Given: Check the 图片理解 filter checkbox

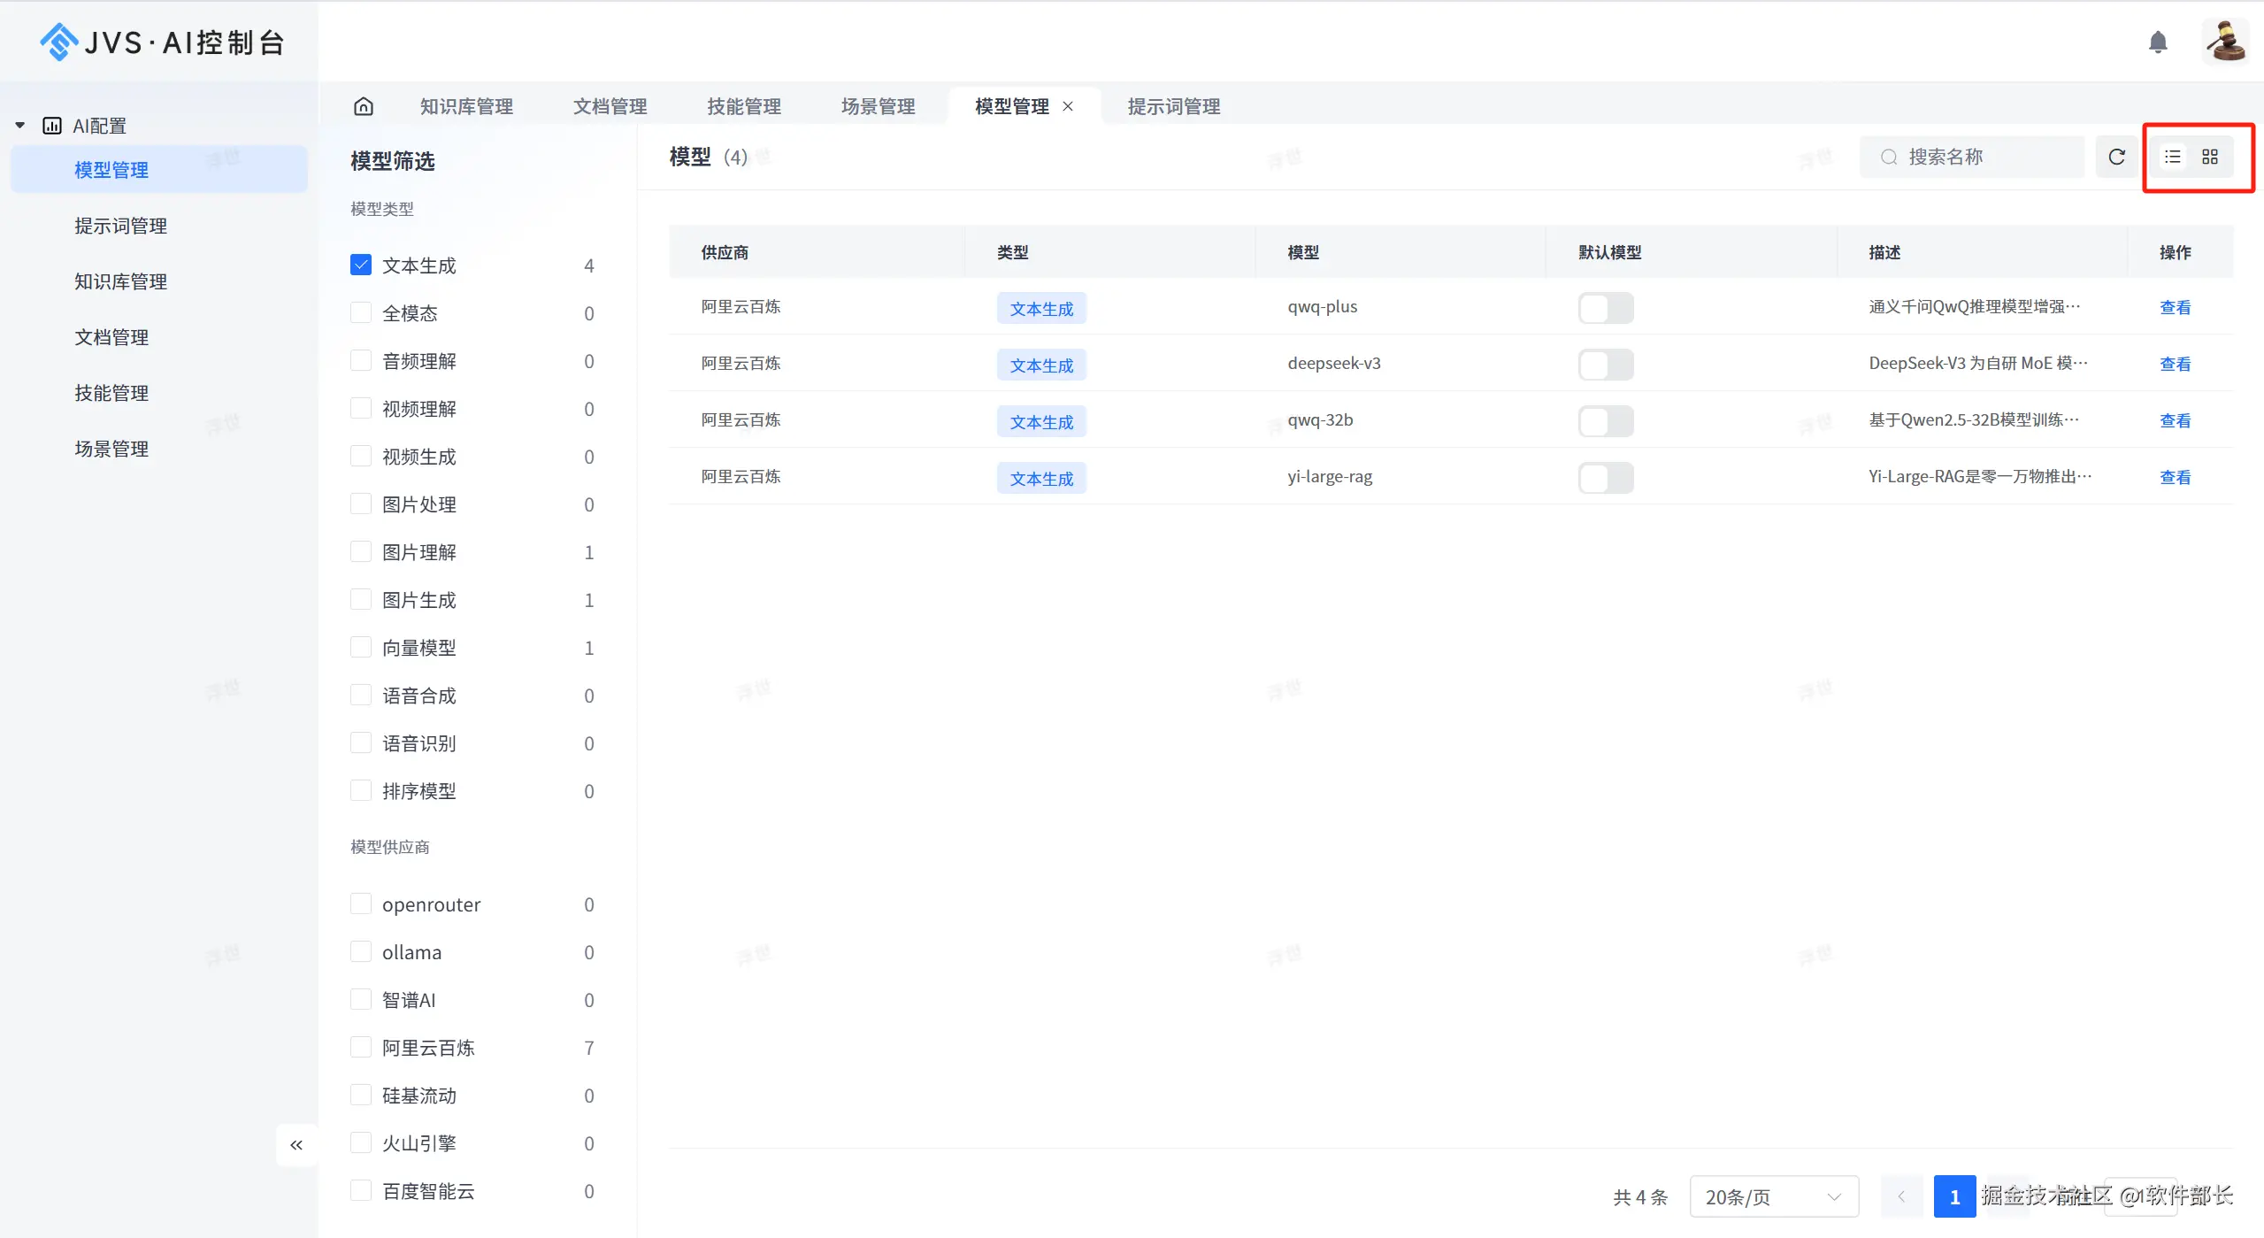Looking at the screenshot, I should 361,551.
